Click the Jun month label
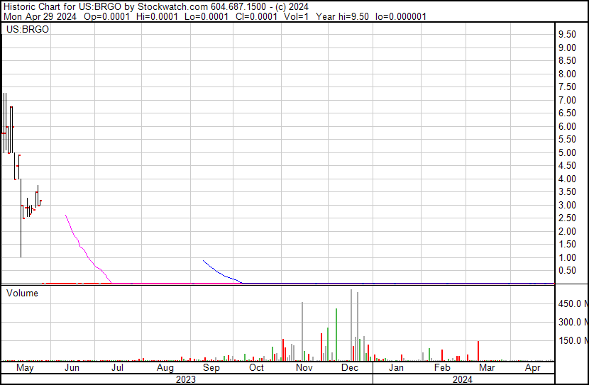The height and width of the screenshot is (385, 589). tap(72, 368)
